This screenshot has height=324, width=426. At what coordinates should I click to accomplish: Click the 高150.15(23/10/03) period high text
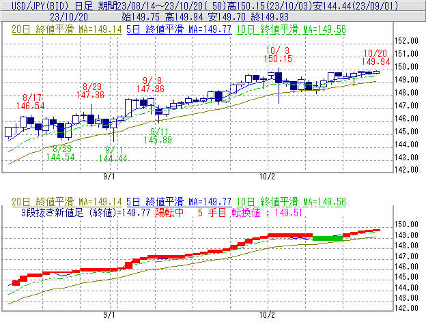pyautogui.click(x=269, y=5)
